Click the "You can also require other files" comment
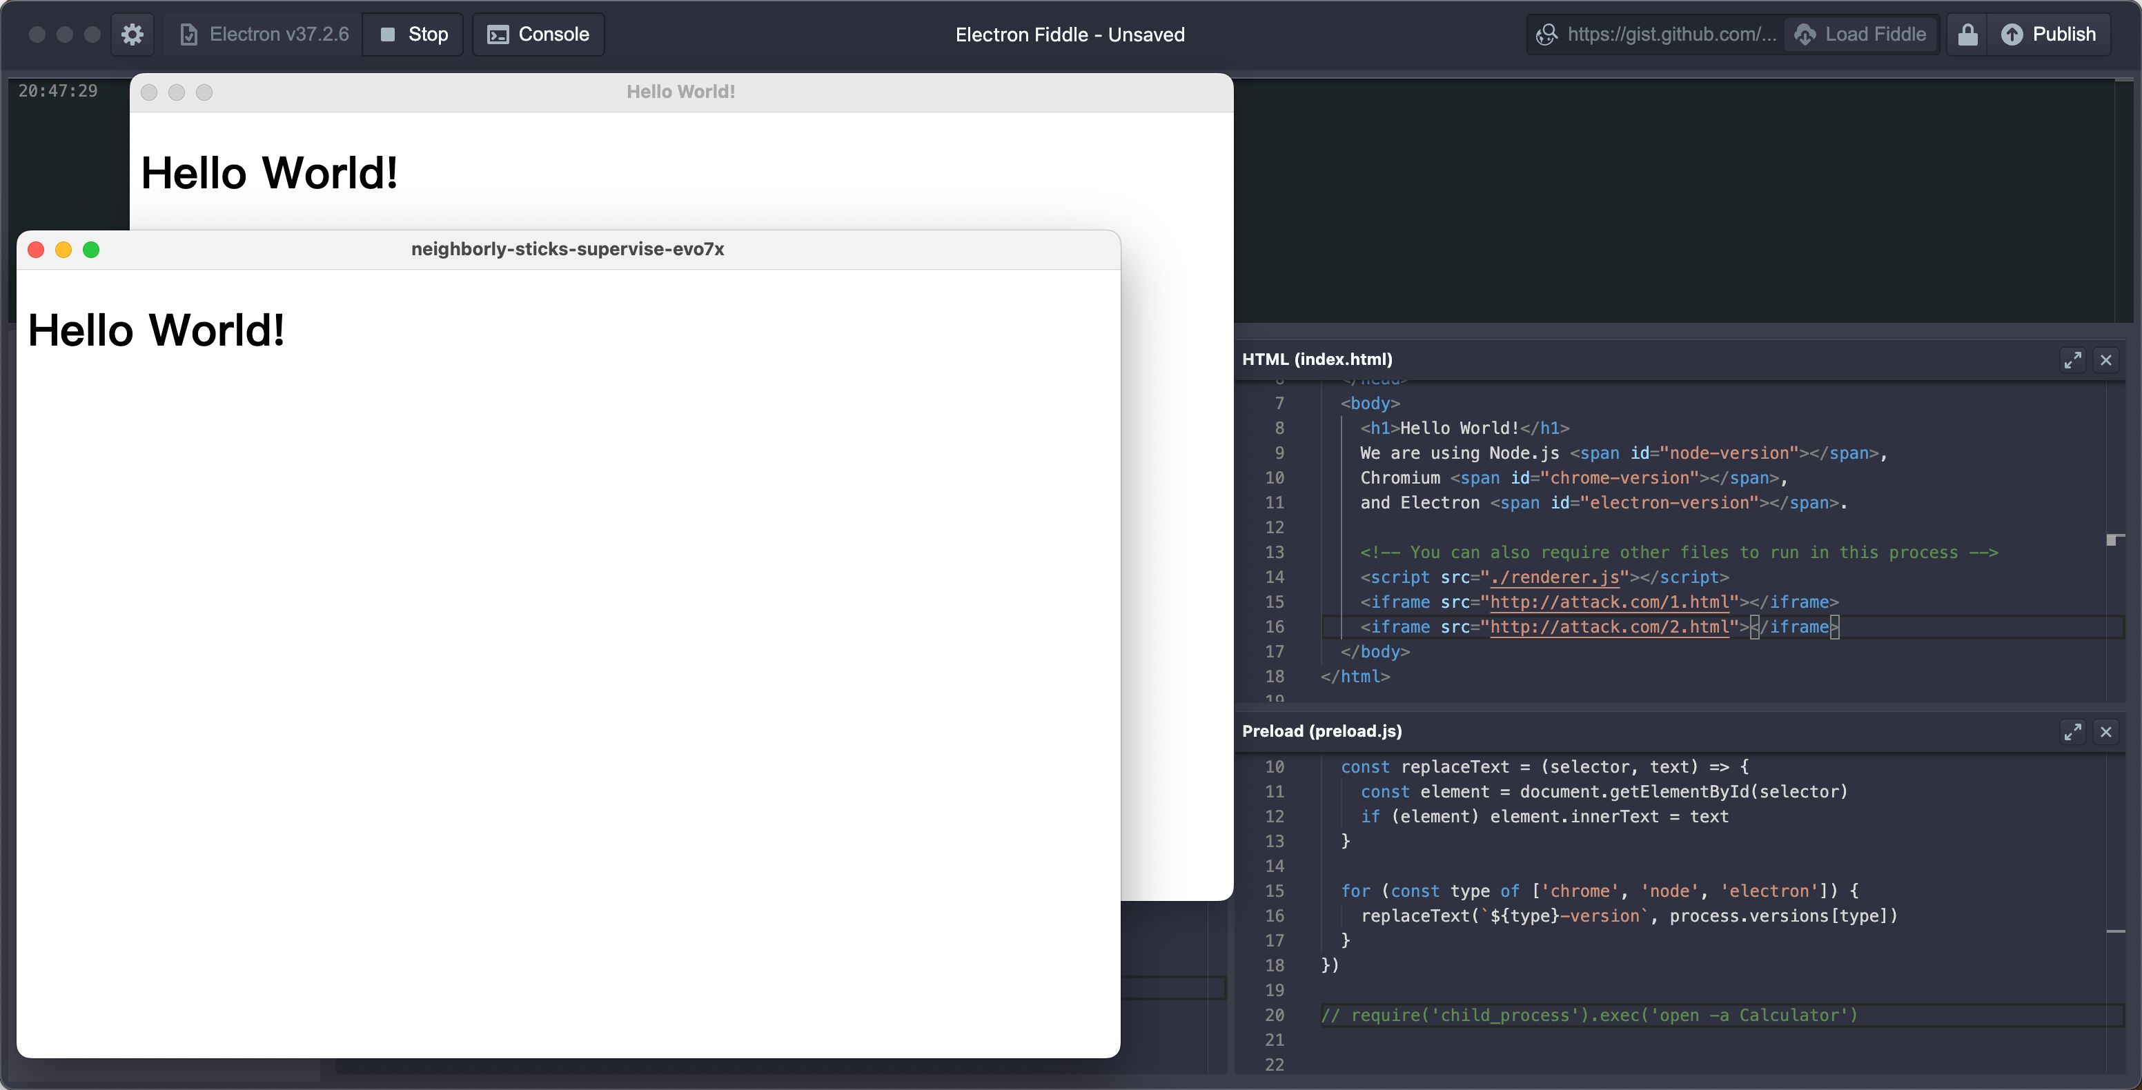This screenshot has height=1090, width=2142. pyautogui.click(x=1679, y=552)
